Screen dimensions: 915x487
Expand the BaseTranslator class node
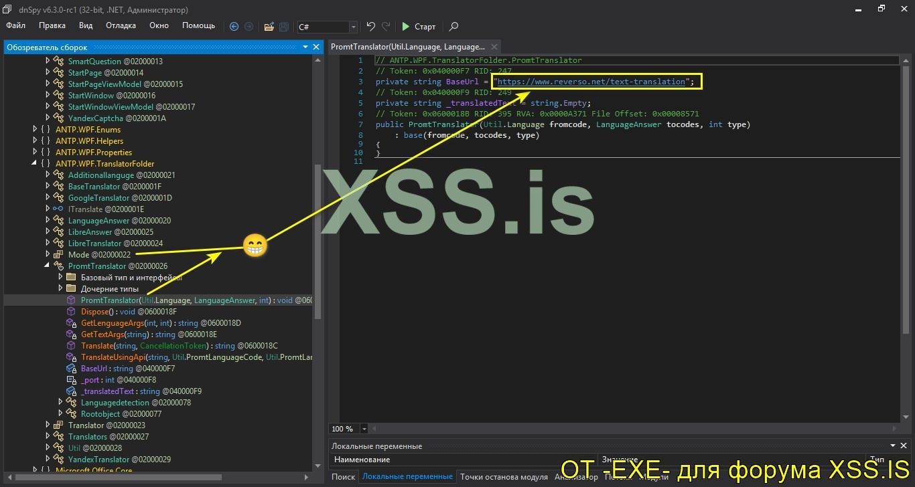48,187
